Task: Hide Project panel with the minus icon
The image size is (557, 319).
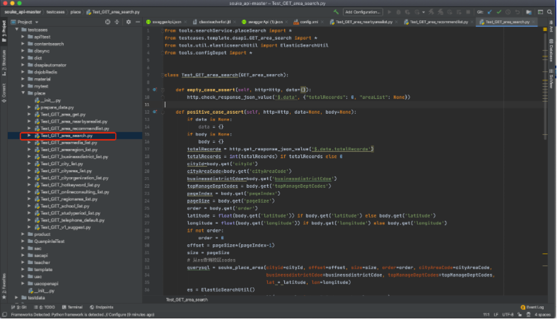Action: pos(138,22)
